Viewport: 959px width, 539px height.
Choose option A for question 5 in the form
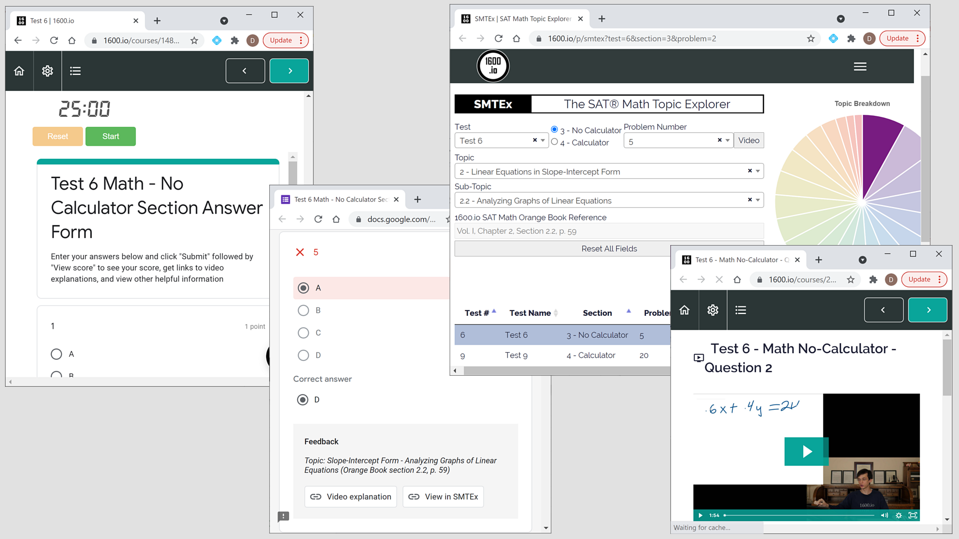303,288
